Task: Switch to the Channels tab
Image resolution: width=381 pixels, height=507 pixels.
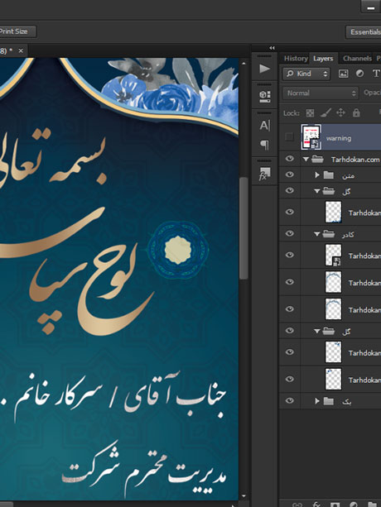Action: pos(357,59)
